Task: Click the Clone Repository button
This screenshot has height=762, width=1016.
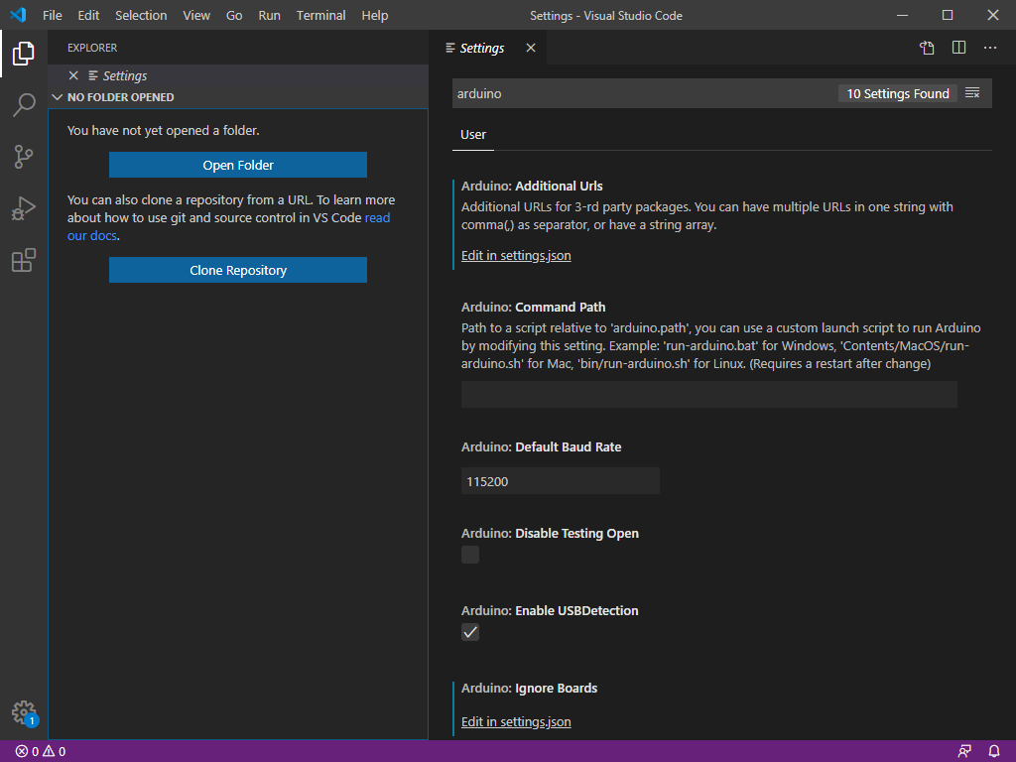Action: 238,270
